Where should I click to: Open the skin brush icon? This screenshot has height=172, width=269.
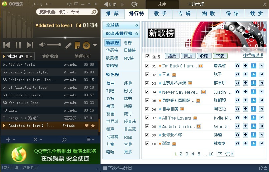[68, 45]
